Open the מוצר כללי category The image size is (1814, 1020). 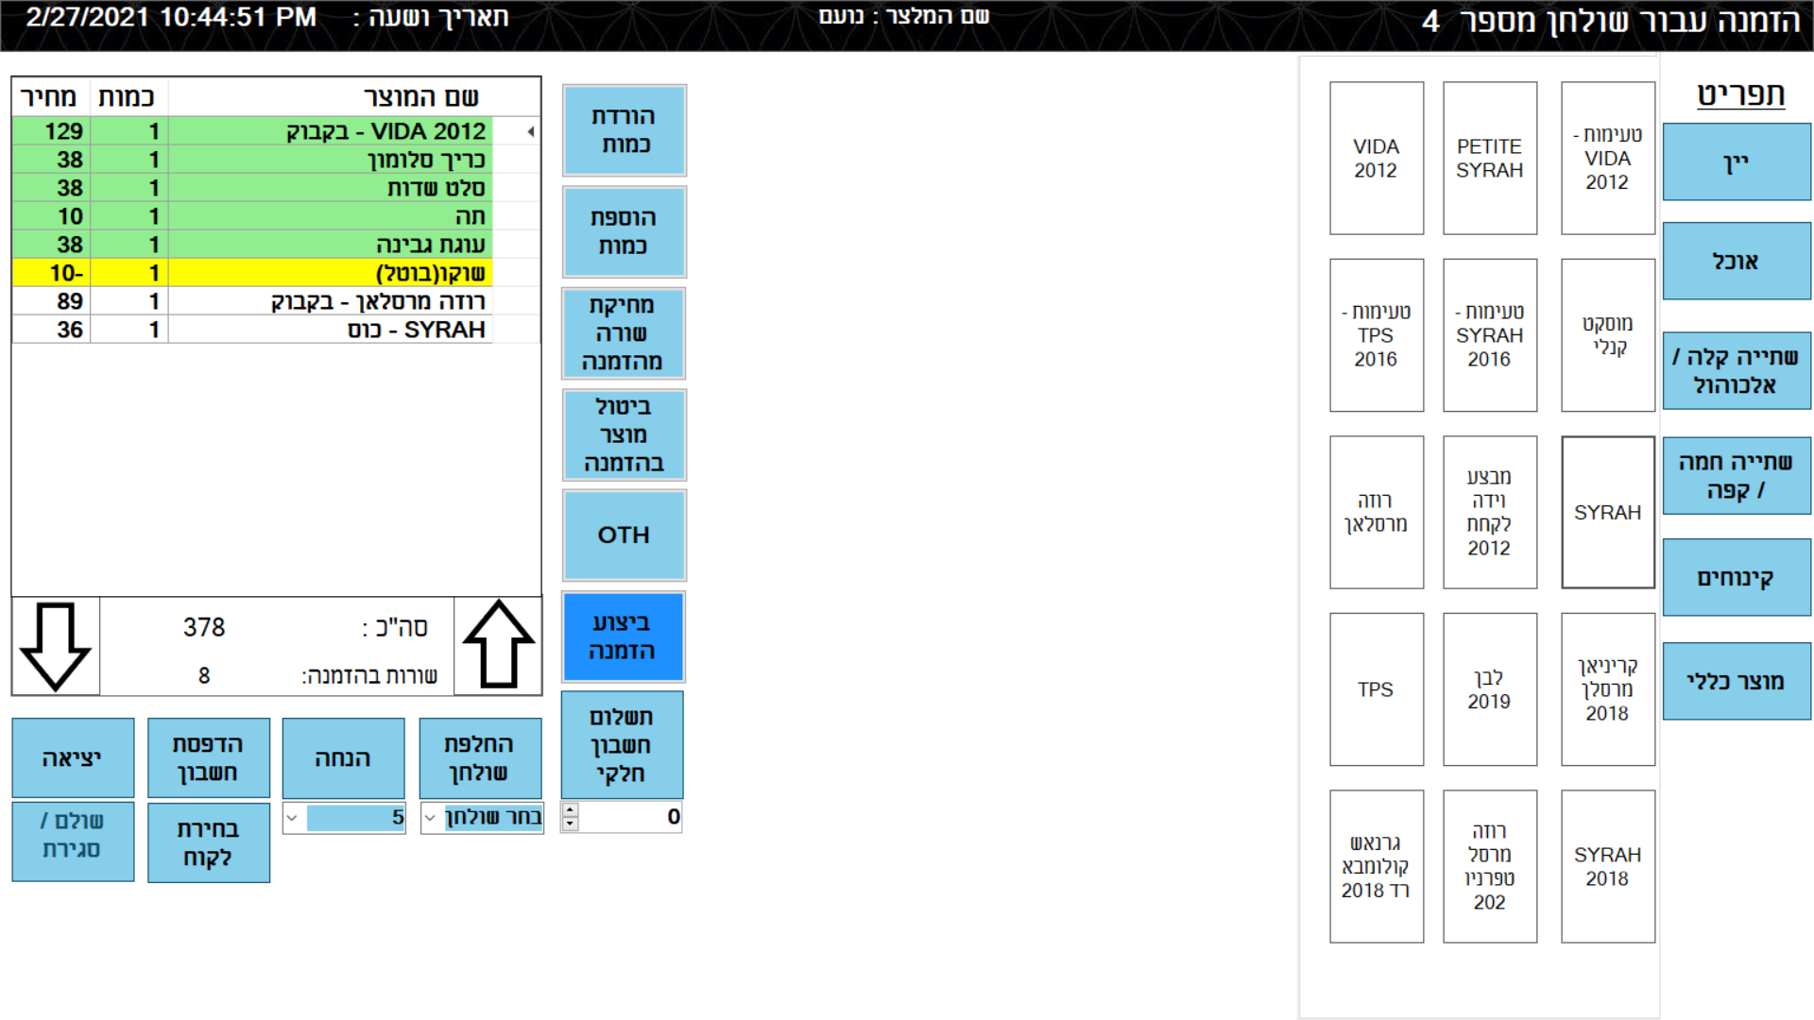point(1736,681)
